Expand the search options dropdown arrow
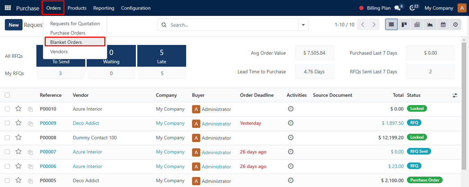 click(x=303, y=25)
